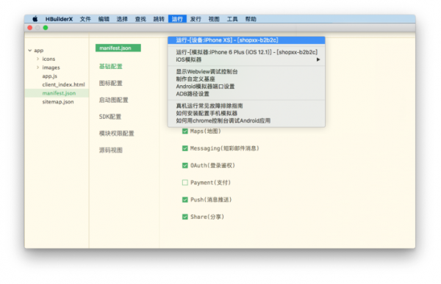Uncheck the Push(消息推送) module
This screenshot has height=284, width=441.
184,200
